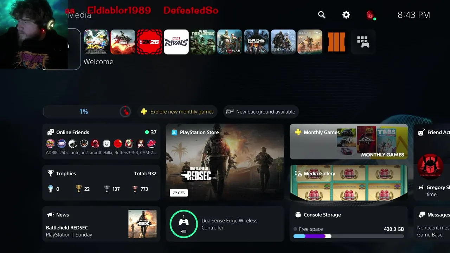Launch NBA 2K26 game tile
The image size is (450, 253).
[150, 42]
